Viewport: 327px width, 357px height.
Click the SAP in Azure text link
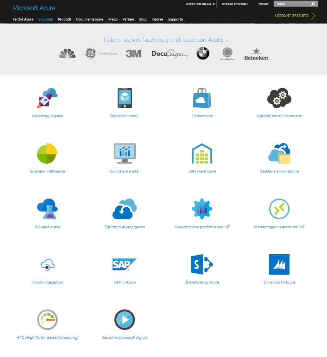point(125,282)
